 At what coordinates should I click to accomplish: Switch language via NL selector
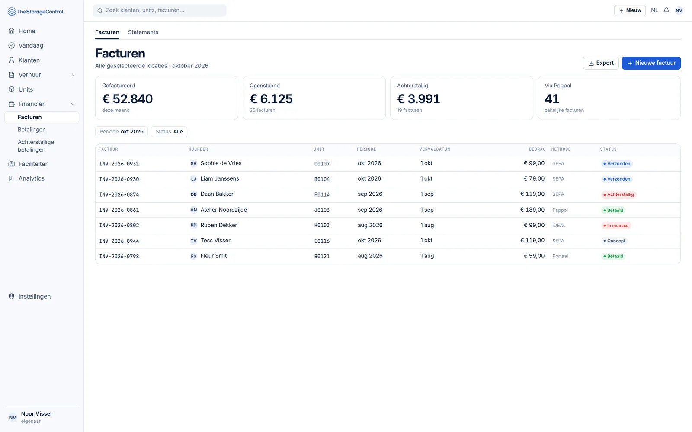pos(654,10)
